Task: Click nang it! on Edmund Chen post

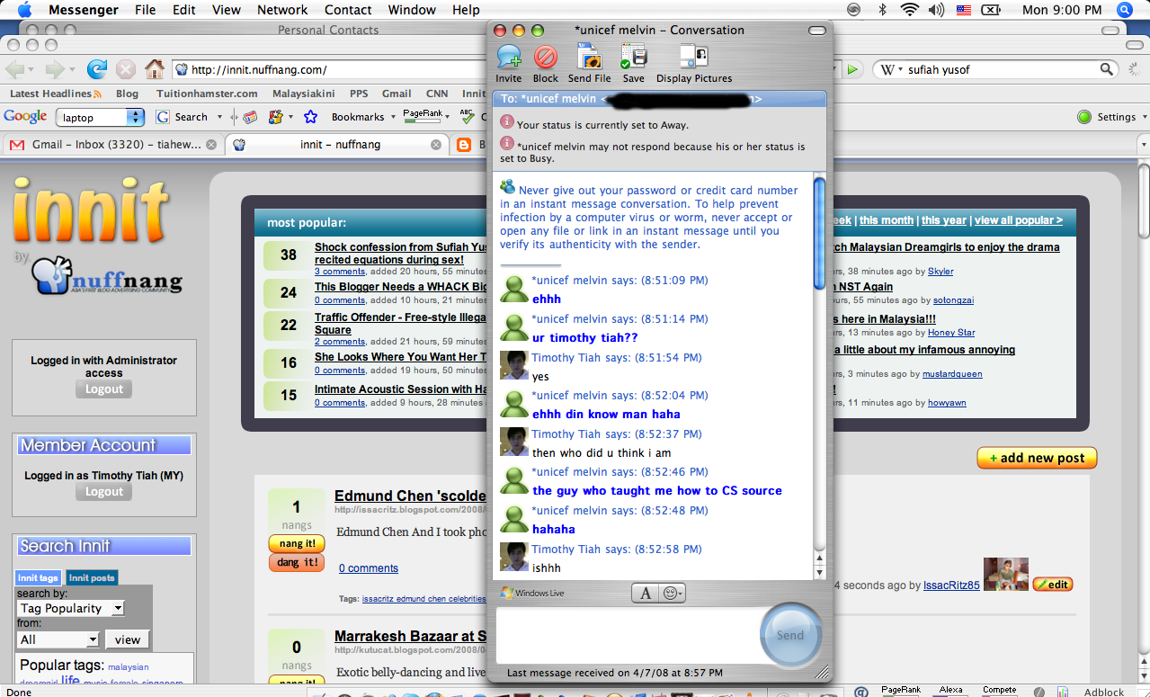Action: point(297,544)
